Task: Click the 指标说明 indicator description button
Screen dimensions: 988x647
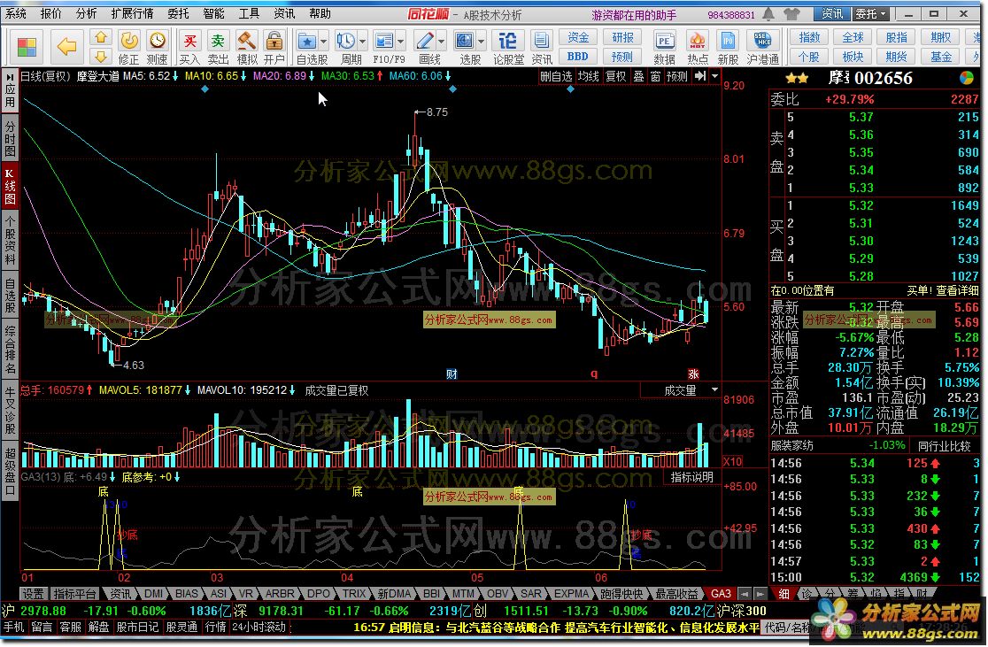Action: click(691, 477)
